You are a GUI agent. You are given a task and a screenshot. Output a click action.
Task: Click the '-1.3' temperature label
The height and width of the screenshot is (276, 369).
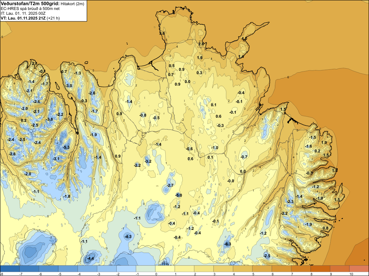pos(77,73)
